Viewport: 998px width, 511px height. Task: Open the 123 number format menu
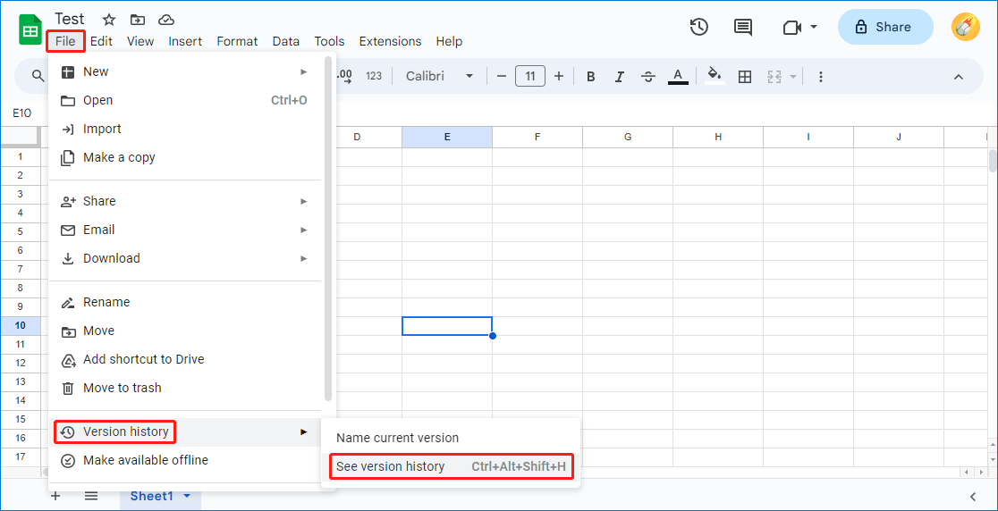[374, 76]
